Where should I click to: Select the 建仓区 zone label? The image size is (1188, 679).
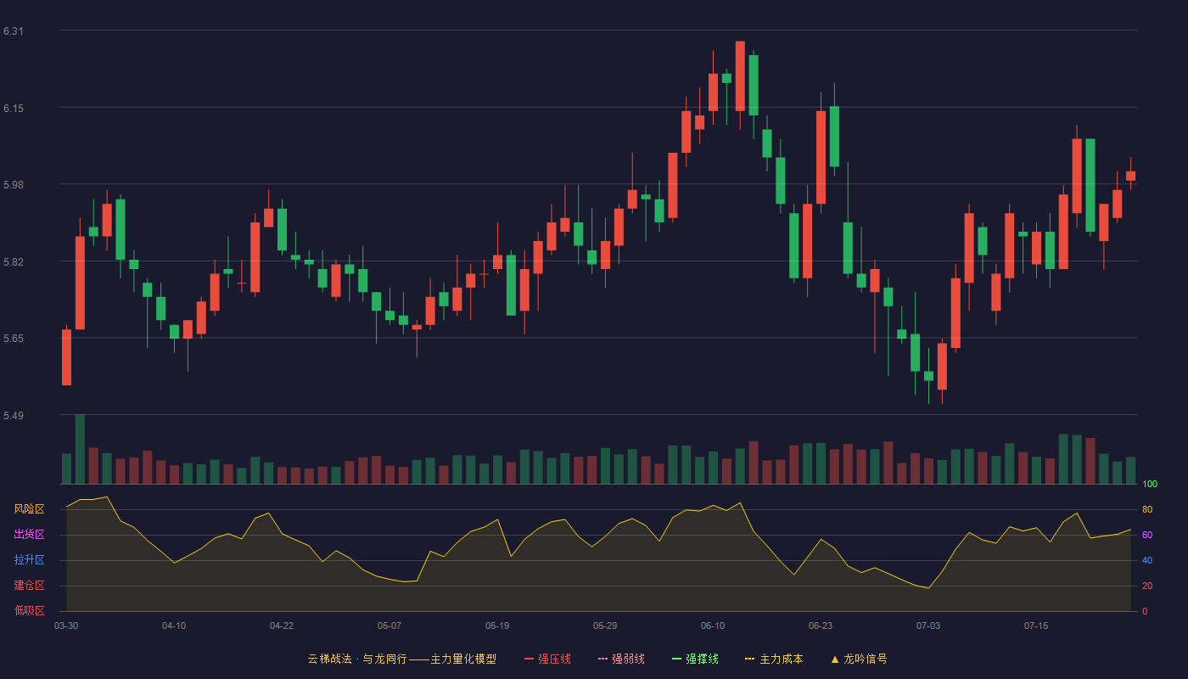[x=29, y=586]
